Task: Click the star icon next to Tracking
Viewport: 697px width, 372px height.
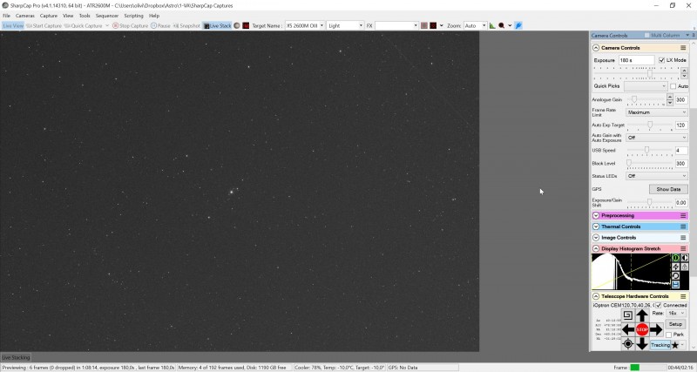Action: click(x=675, y=345)
